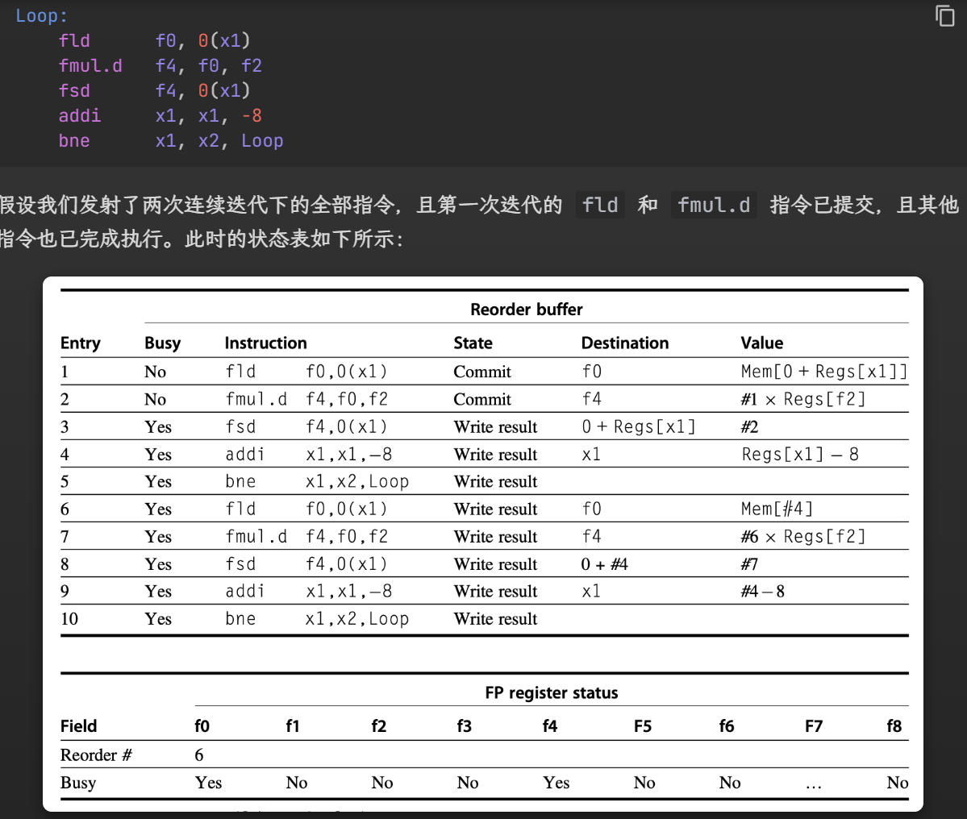The image size is (967, 819).
Task: Select the State column header
Action: (473, 343)
